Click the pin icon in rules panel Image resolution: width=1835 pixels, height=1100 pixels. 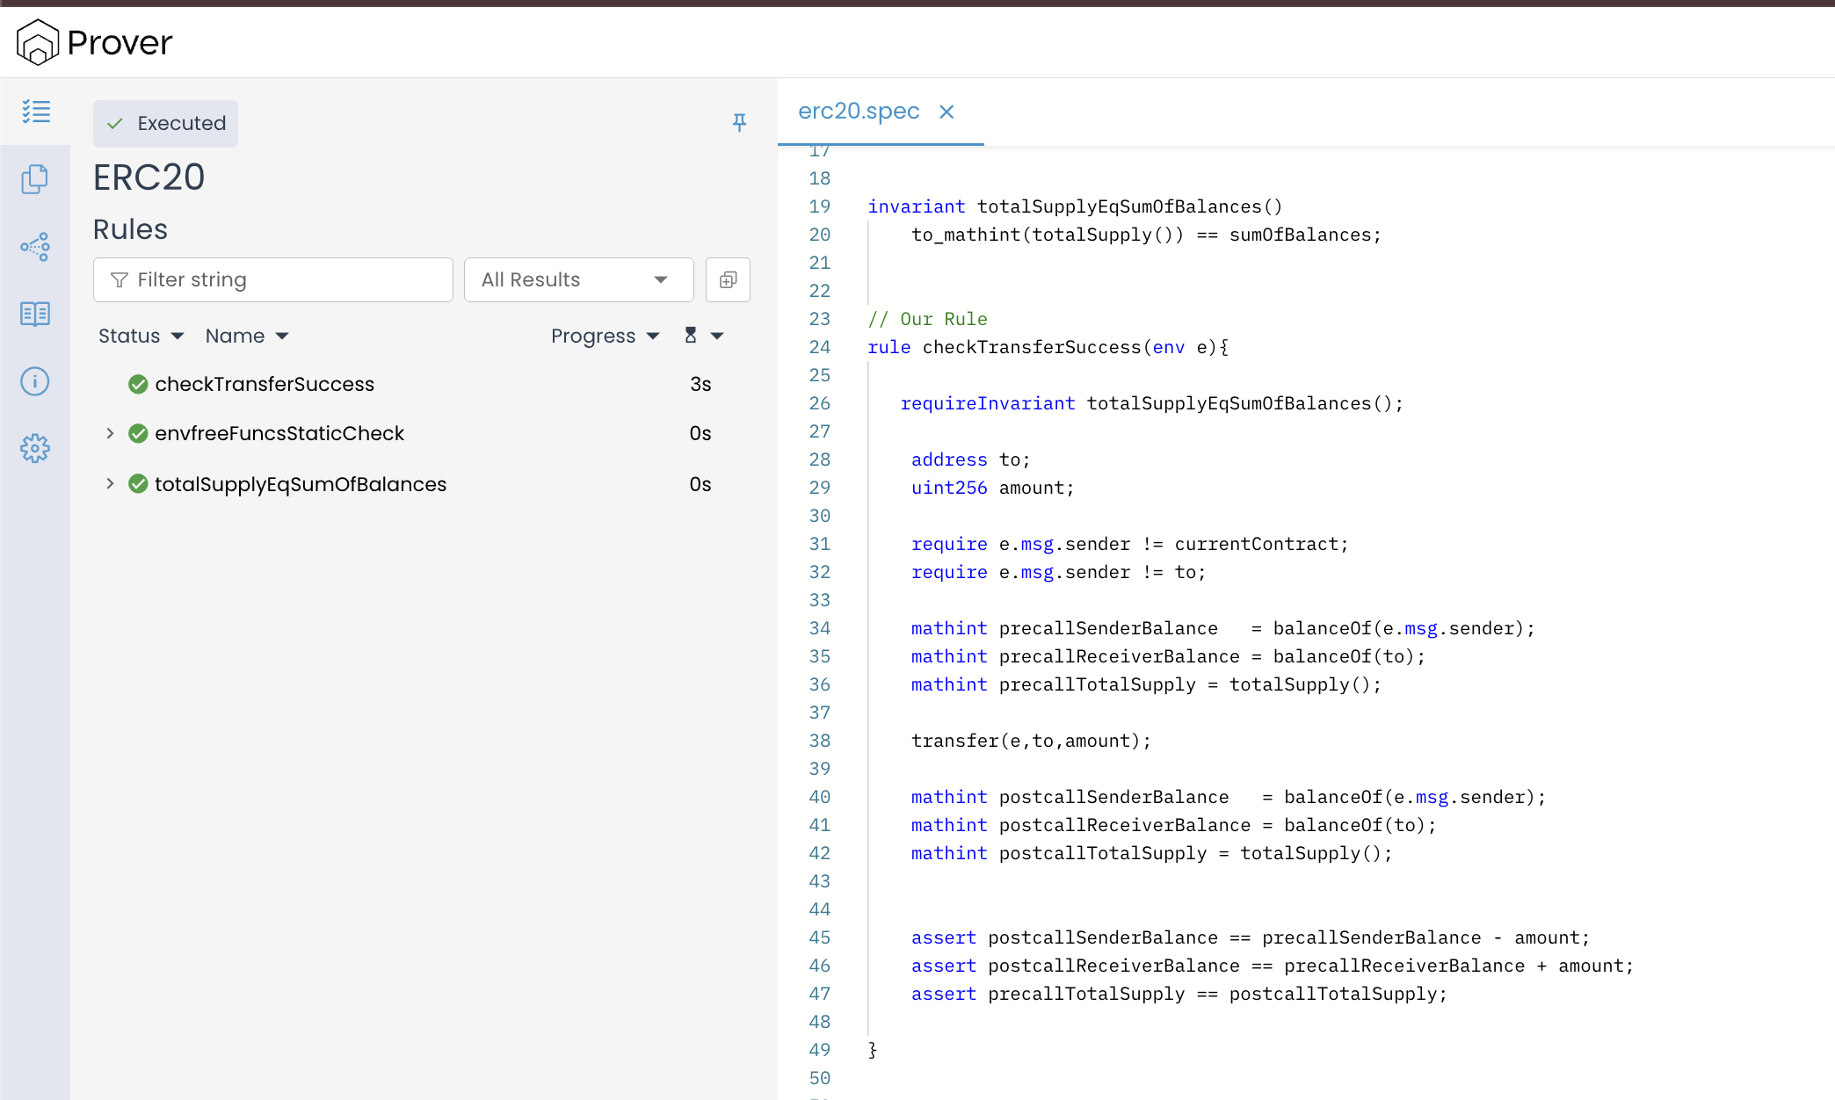pyautogui.click(x=739, y=123)
